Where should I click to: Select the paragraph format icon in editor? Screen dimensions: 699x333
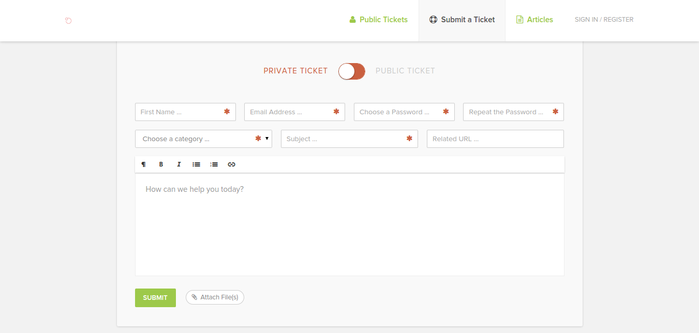pyautogui.click(x=144, y=164)
